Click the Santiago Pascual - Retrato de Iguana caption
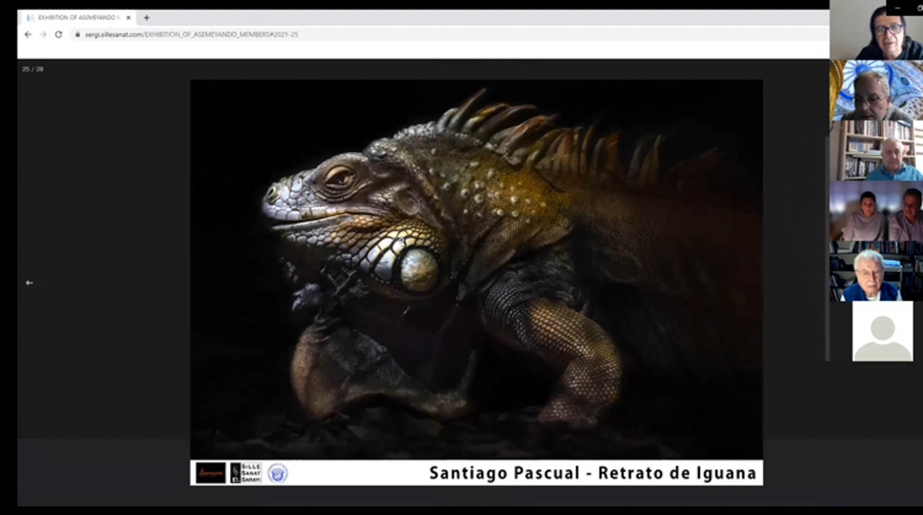The height and width of the screenshot is (515, 923). (593, 473)
